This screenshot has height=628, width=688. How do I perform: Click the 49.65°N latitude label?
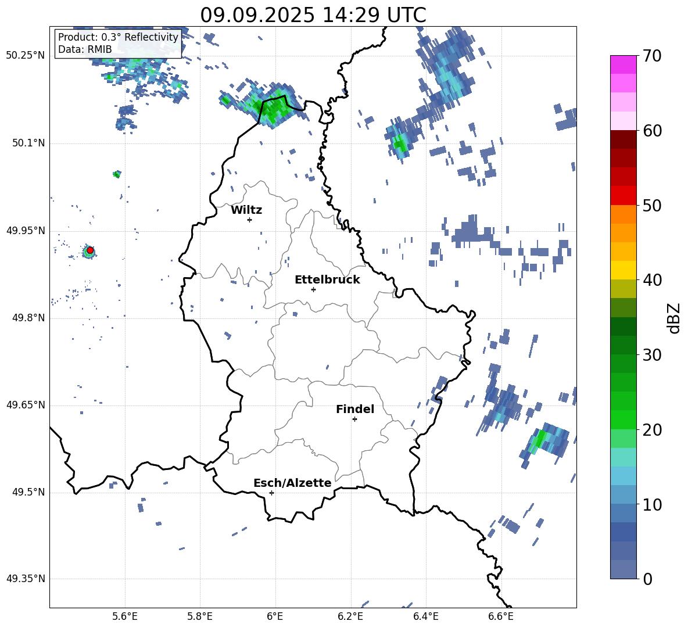click(25, 405)
